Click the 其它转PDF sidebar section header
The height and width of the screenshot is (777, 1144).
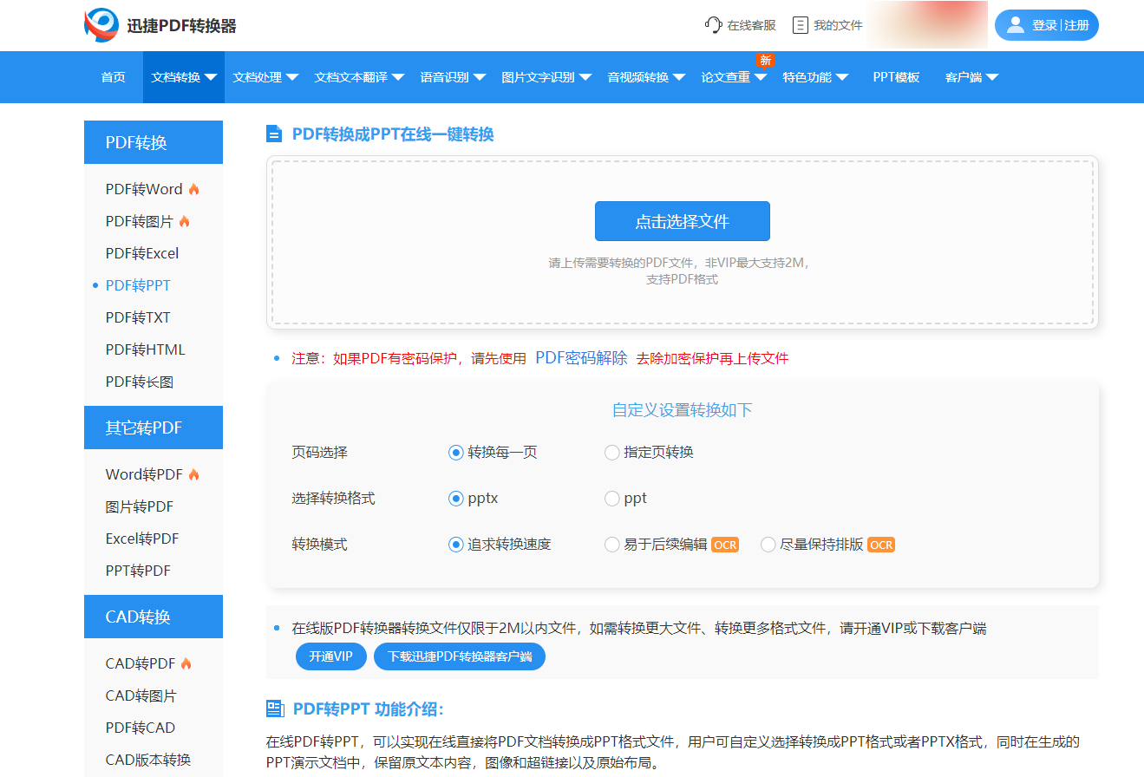coord(154,428)
